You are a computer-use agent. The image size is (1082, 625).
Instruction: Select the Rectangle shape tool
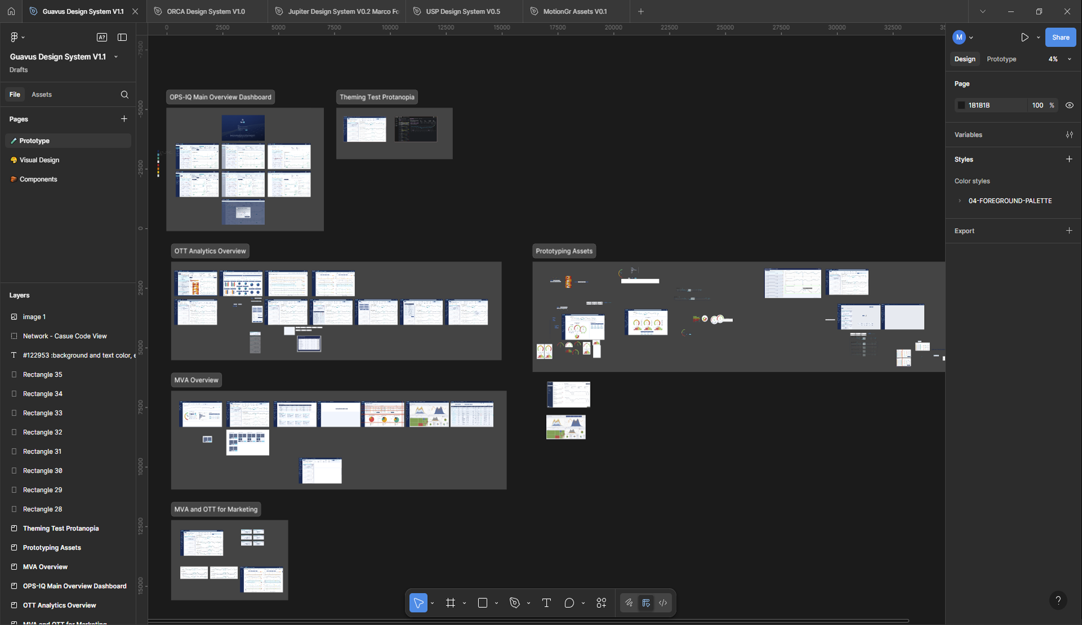pos(482,603)
